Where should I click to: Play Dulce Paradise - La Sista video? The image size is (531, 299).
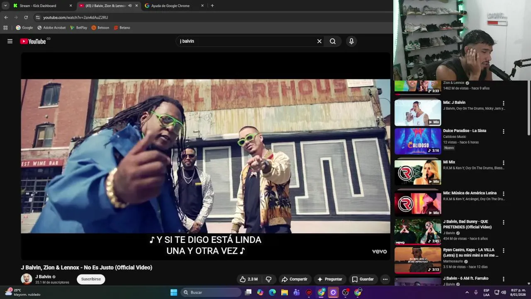click(x=418, y=141)
